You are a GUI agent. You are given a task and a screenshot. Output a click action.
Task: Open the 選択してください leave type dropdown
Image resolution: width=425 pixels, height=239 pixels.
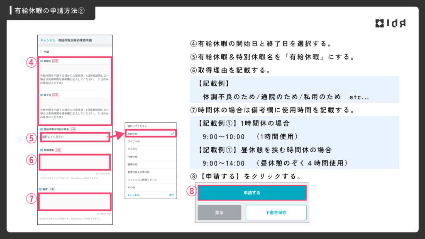pos(75,137)
